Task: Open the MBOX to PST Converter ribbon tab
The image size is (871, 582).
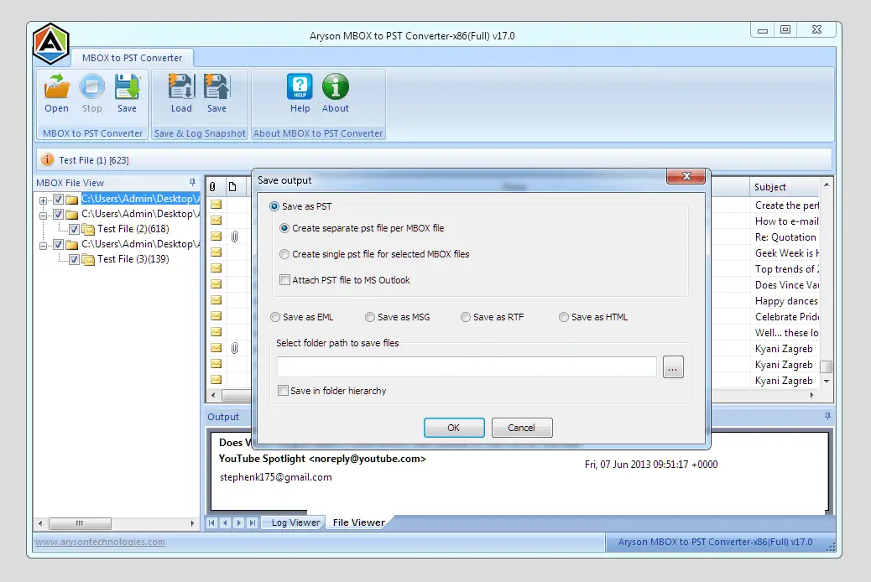Action: tap(132, 58)
